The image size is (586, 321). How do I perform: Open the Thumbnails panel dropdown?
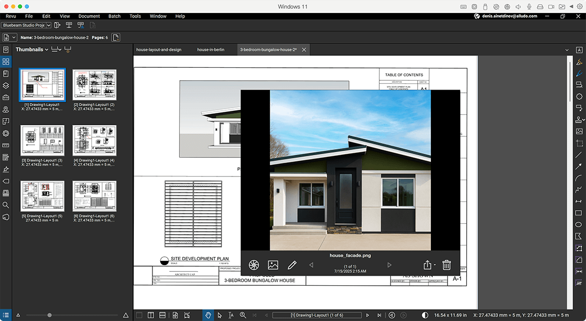coord(46,49)
